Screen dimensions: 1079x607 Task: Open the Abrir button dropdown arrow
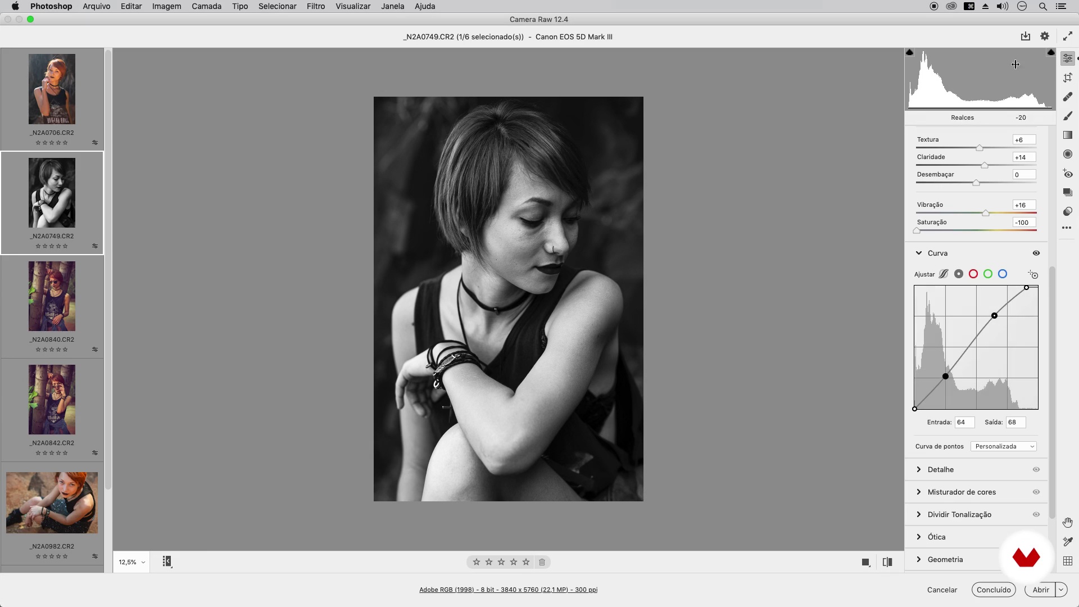[x=1061, y=590]
